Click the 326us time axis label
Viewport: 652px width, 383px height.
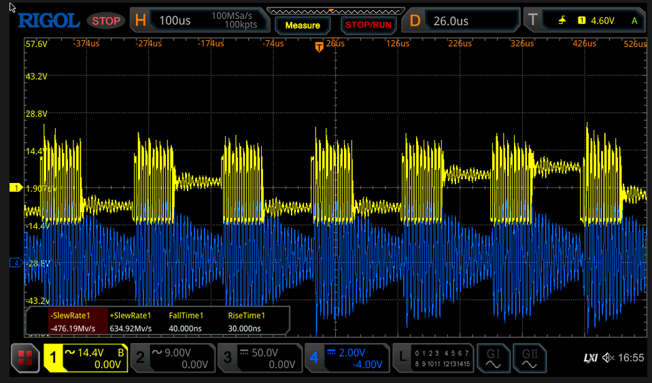point(522,44)
